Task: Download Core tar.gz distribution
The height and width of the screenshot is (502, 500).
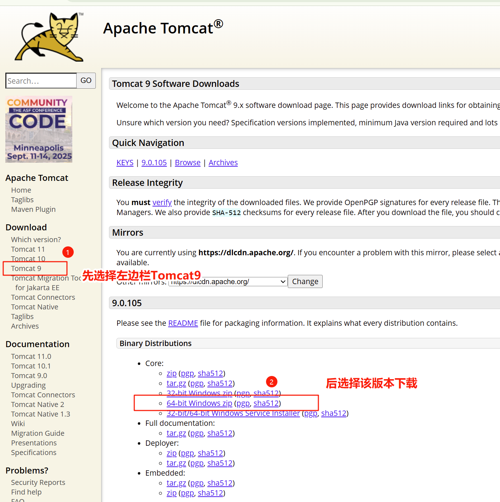Action: coord(176,383)
